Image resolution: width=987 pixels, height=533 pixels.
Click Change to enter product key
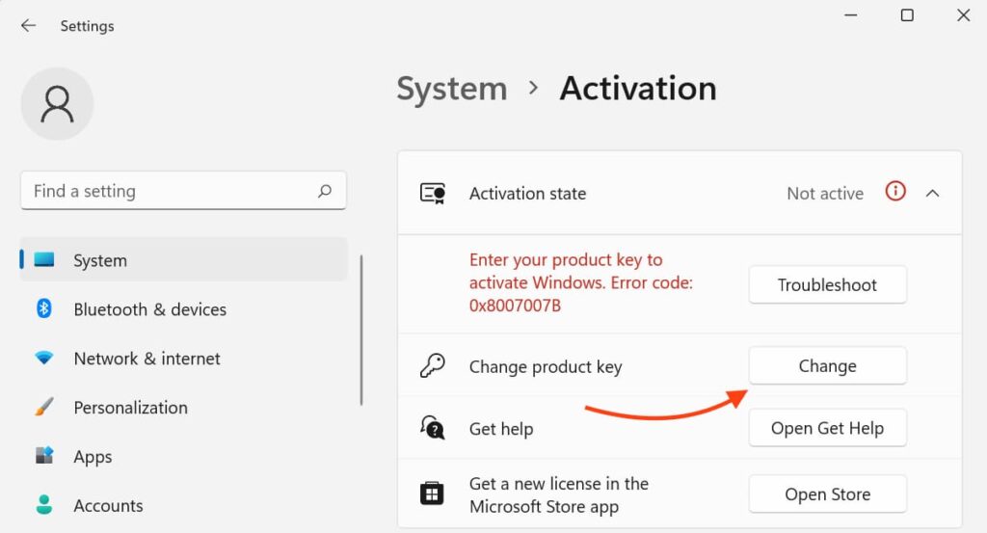(x=827, y=366)
